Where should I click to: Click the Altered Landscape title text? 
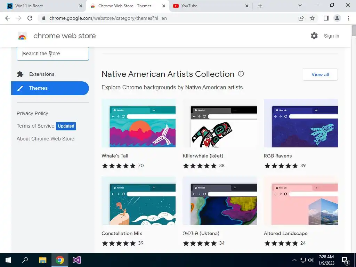286,233
